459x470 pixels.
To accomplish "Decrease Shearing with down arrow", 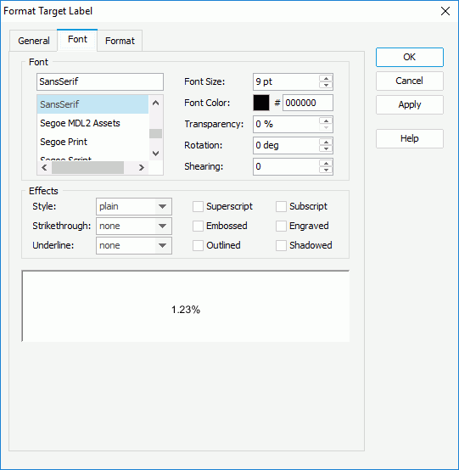I will tap(326, 171).
